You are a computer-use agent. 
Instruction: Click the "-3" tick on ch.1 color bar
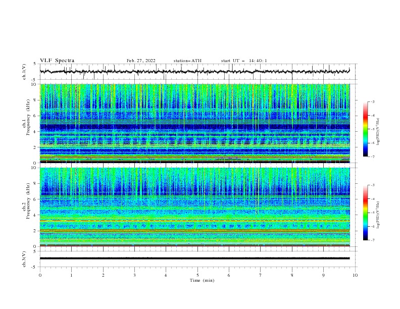tap(373, 101)
